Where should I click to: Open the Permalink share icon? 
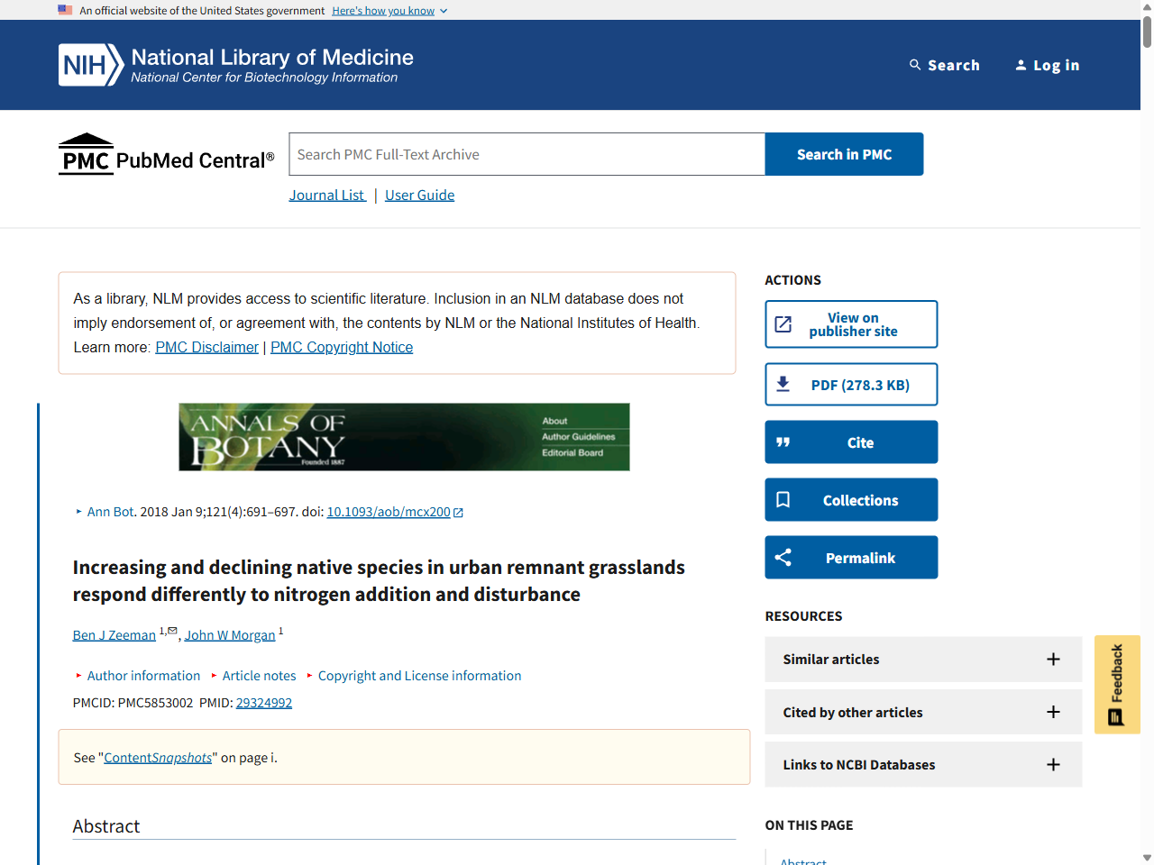pos(783,557)
